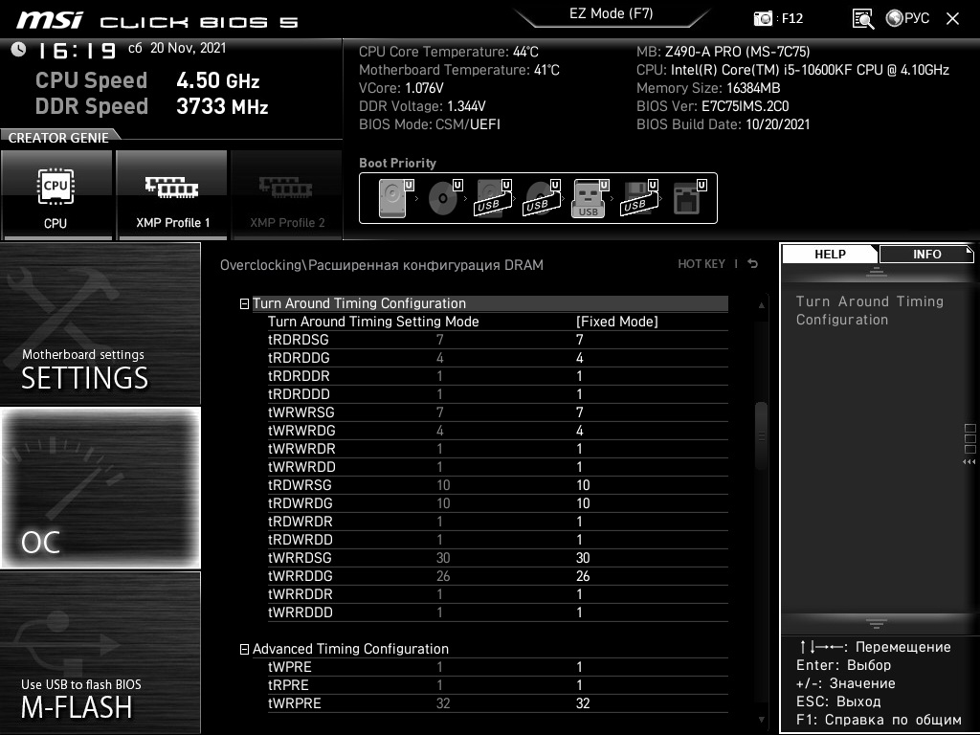The width and height of the screenshot is (980, 735).
Task: Edit the tWRRDSG value 30
Action: tap(583, 558)
